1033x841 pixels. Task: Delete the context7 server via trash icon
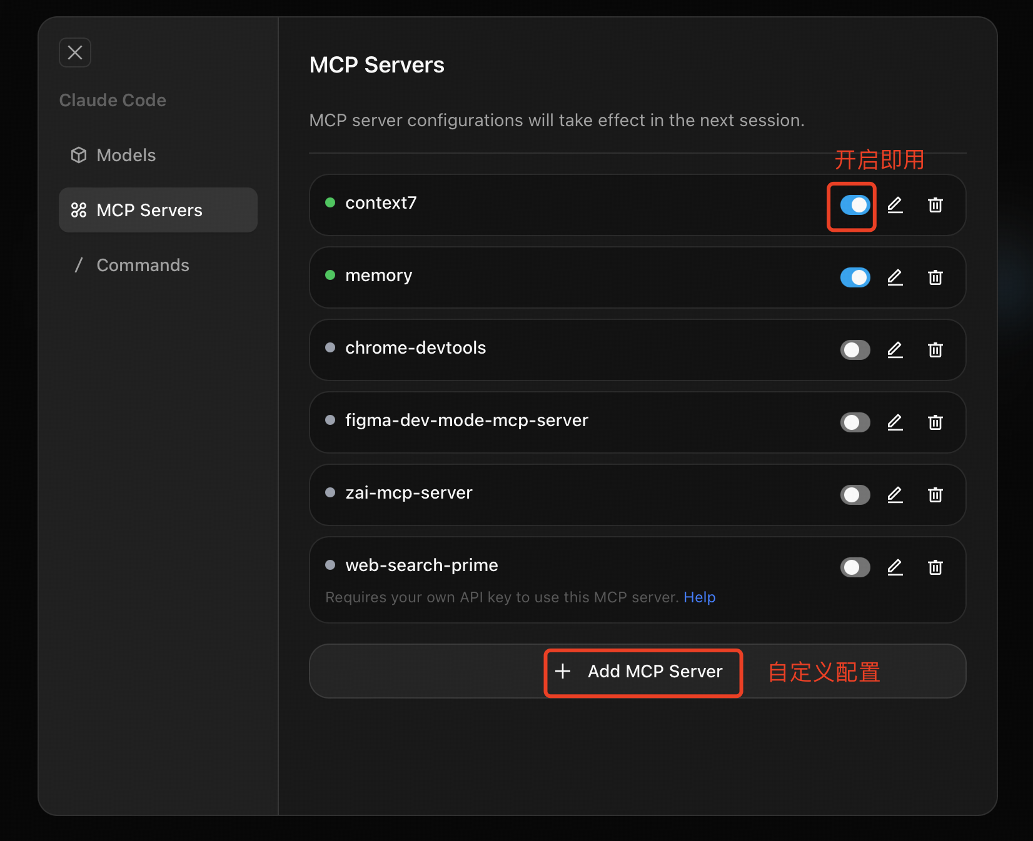click(935, 205)
